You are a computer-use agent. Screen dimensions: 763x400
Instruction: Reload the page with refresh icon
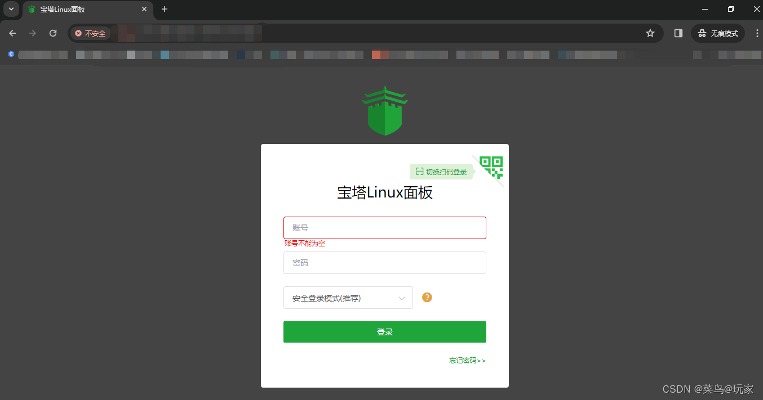click(x=53, y=33)
